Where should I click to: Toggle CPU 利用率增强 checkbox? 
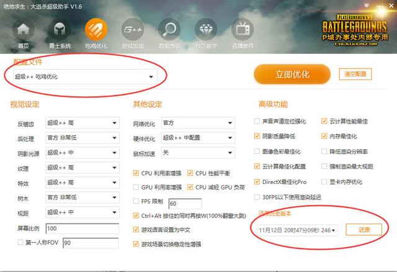point(136,173)
